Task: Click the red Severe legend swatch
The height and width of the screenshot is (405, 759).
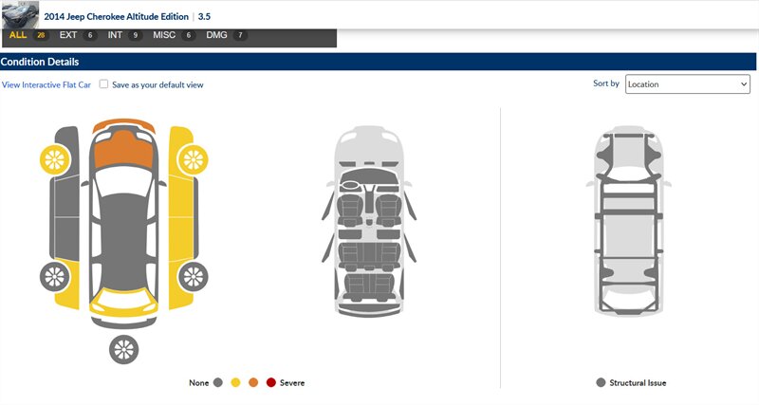Action: pyautogui.click(x=271, y=383)
